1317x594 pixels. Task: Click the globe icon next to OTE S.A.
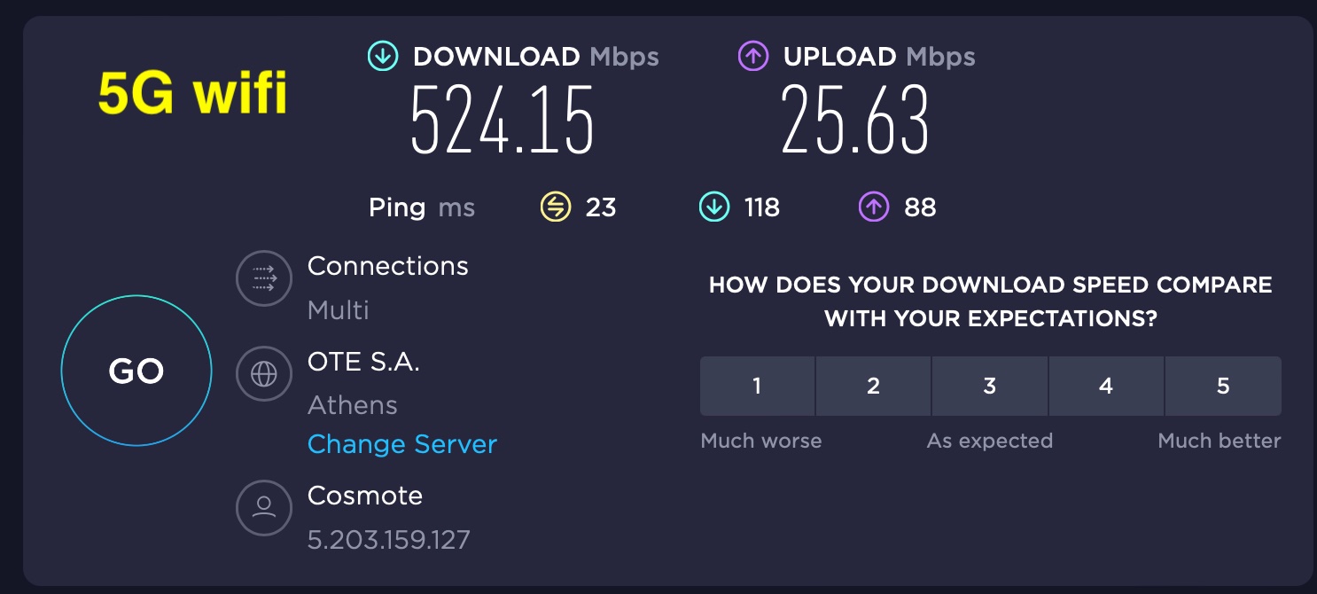264,374
